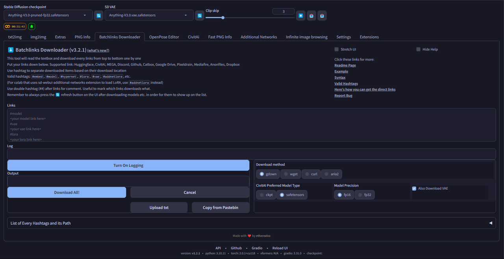Choose ckpt as preferred model type
Screen dimensions: 504x259
(x=266, y=195)
